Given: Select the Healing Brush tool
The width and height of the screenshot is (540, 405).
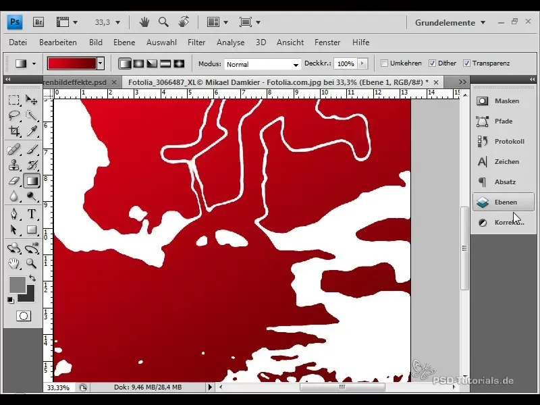Looking at the screenshot, I should 13,150.
